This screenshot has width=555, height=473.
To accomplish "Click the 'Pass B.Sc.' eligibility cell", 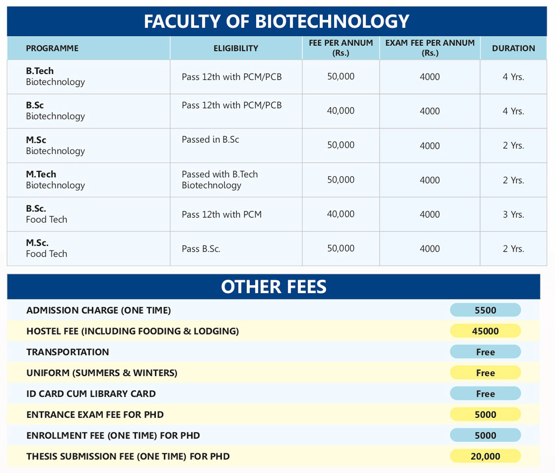I will point(201,249).
